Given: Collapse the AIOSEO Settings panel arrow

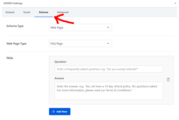Looking at the screenshot, I should click(175, 3).
